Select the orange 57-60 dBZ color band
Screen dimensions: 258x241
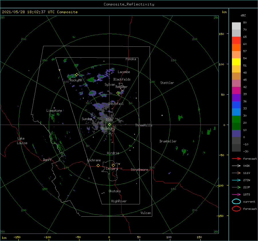click(x=236, y=47)
